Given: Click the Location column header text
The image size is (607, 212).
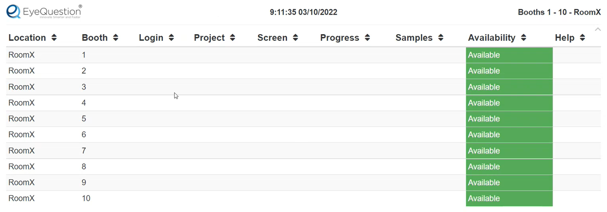Looking at the screenshot, I should 27,38.
